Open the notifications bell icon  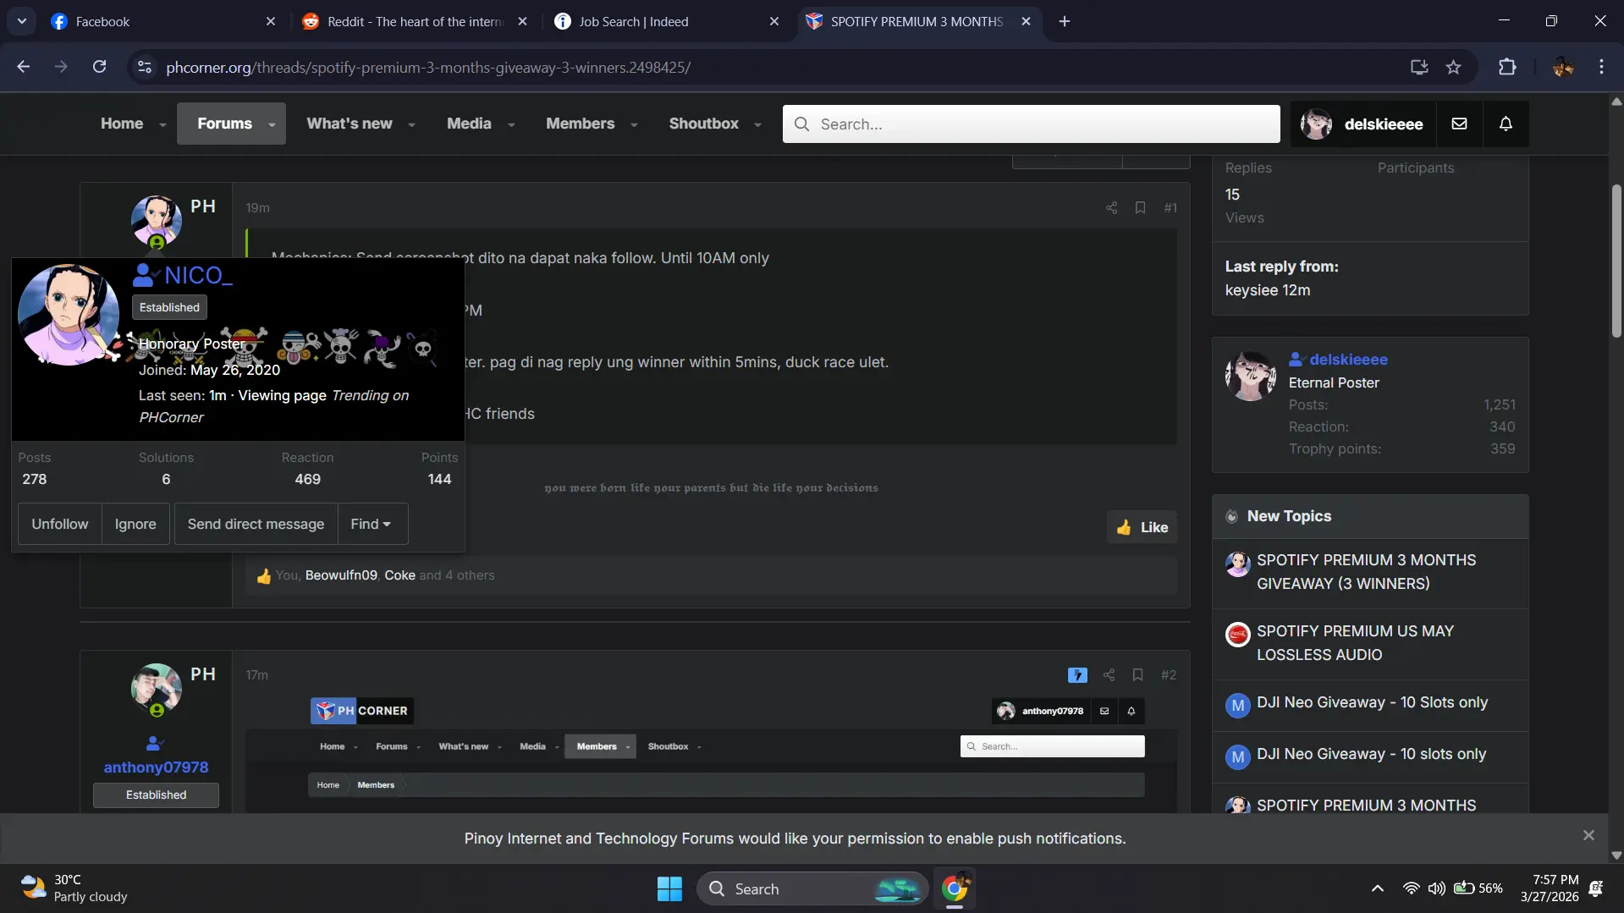(1506, 124)
